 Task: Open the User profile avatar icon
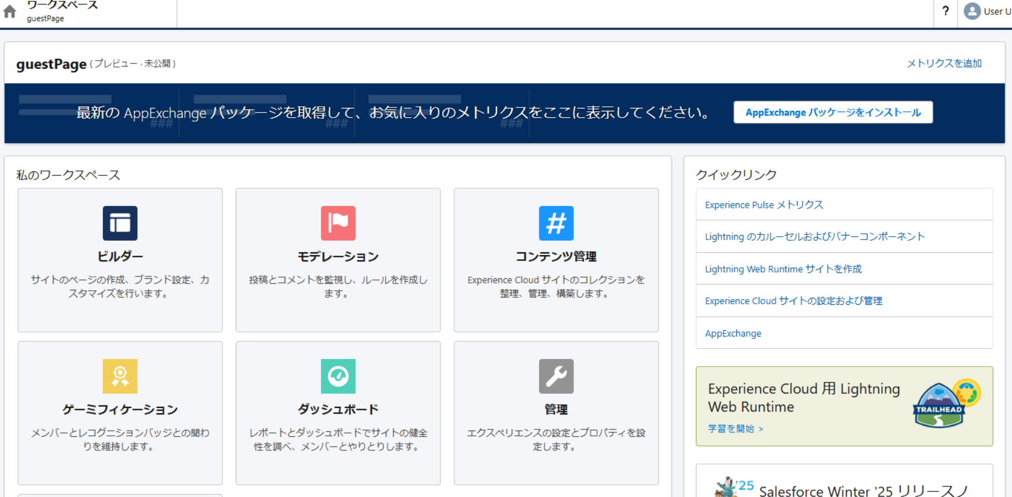(x=972, y=11)
